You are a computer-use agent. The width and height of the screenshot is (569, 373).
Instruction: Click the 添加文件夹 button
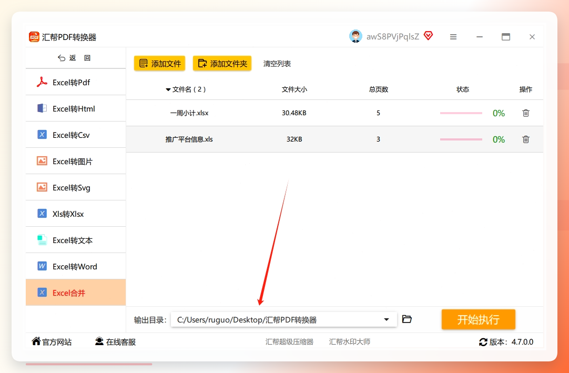pos(222,64)
